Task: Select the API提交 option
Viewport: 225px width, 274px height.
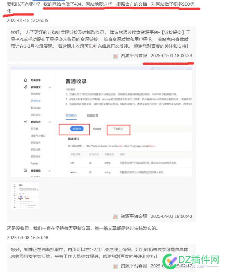Action: [x=77, y=129]
